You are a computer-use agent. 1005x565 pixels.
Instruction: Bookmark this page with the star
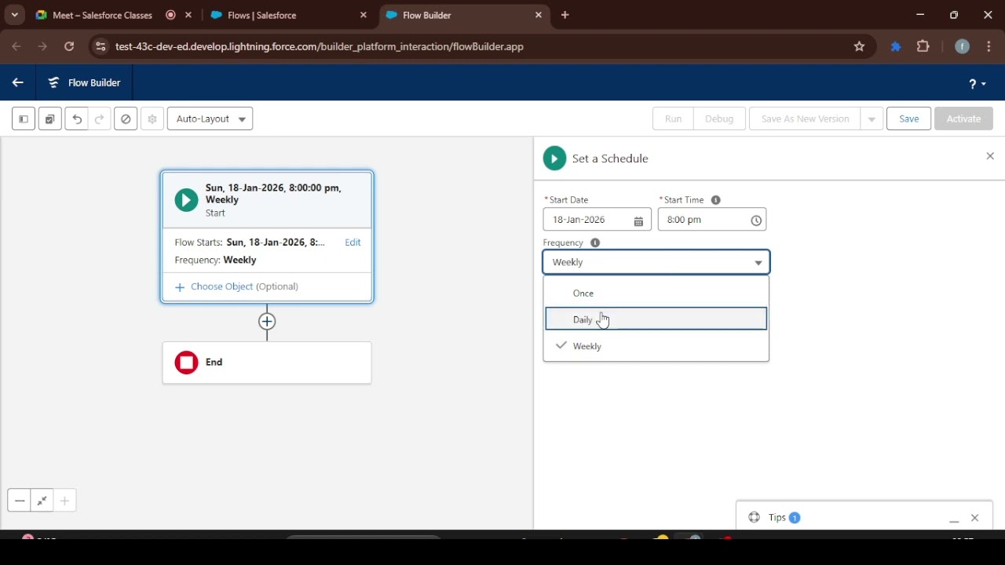pos(859,47)
